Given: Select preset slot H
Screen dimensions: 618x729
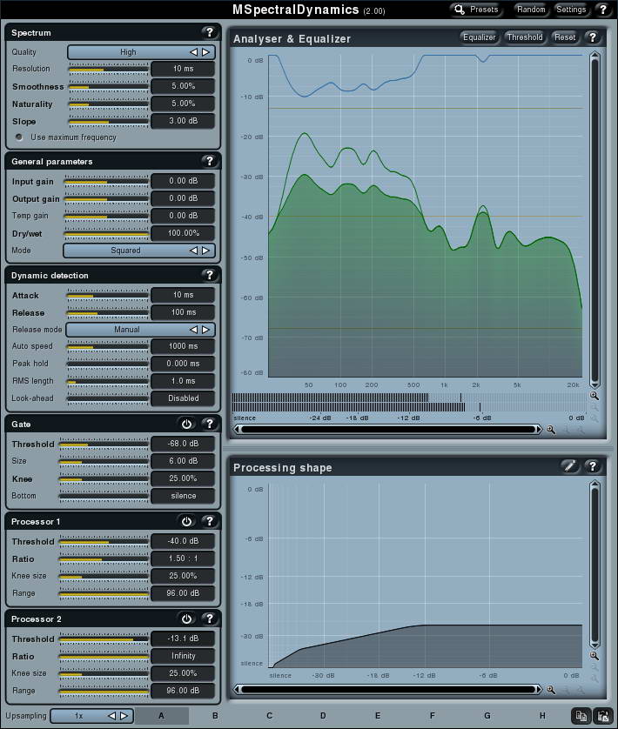Looking at the screenshot, I should pyautogui.click(x=542, y=716).
